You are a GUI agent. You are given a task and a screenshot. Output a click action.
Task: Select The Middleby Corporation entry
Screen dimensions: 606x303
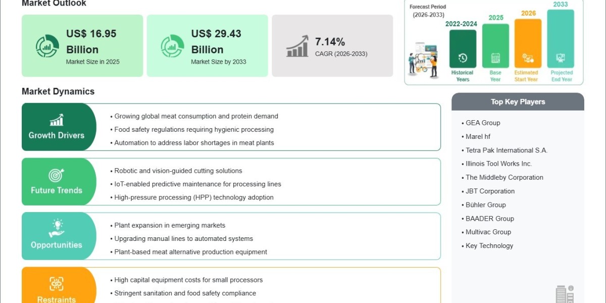(x=504, y=177)
